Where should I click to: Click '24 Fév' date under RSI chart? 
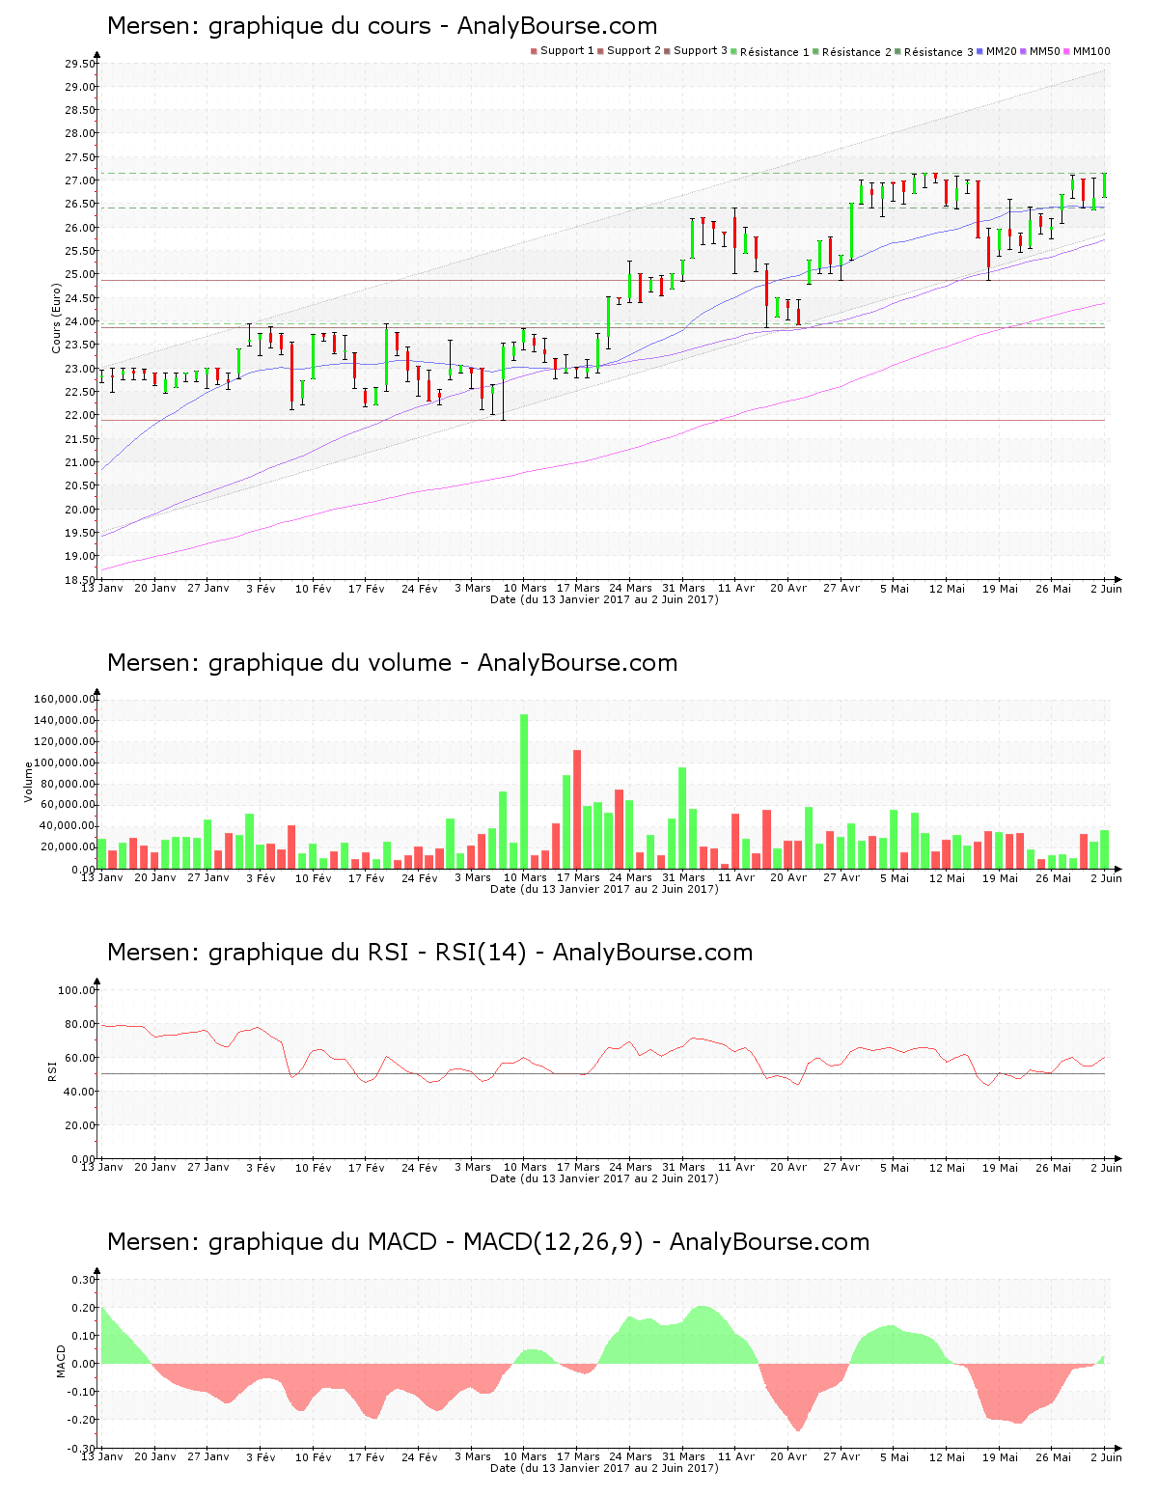click(x=420, y=1167)
